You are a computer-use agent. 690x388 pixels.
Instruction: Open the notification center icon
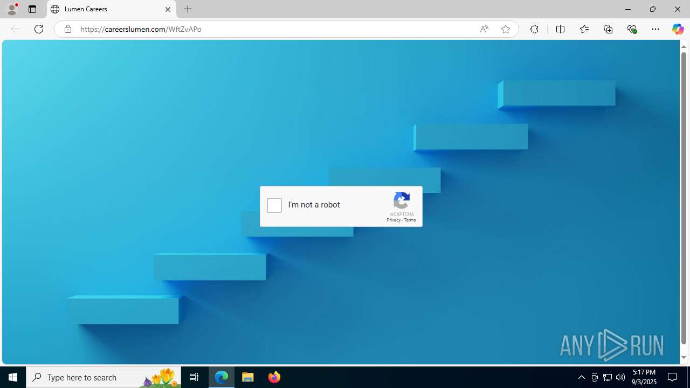point(673,377)
